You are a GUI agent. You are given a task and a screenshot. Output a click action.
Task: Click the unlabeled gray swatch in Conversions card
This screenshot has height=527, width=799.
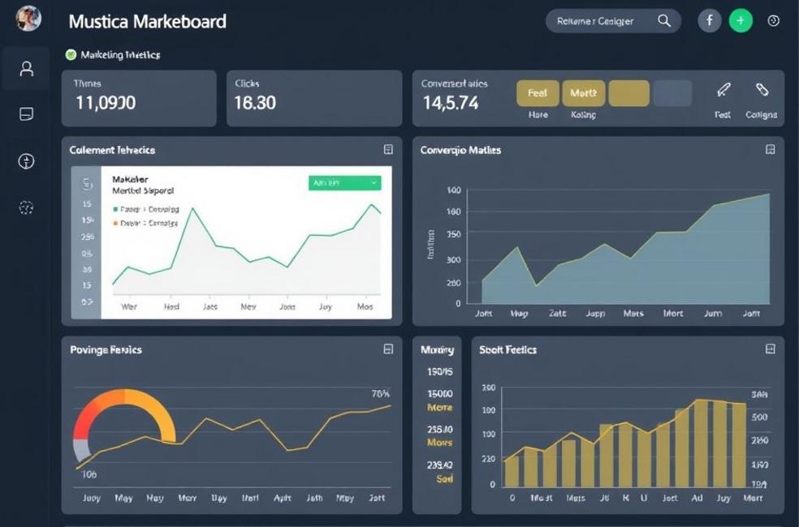(672, 93)
